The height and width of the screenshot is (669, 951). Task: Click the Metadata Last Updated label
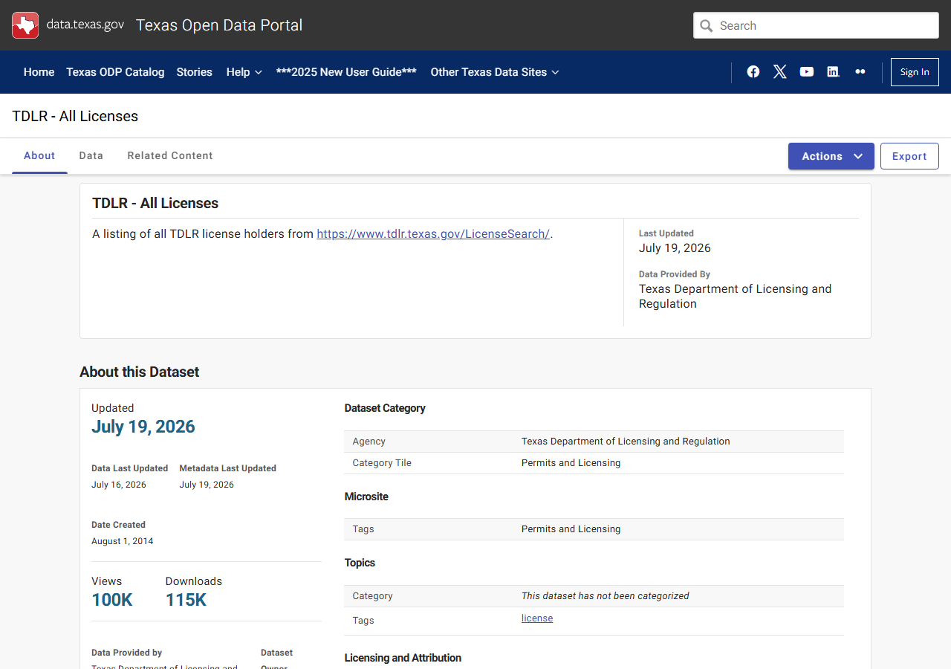point(228,468)
